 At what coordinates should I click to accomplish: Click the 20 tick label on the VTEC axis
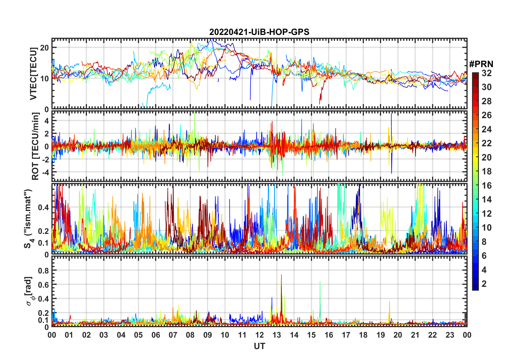click(44, 48)
